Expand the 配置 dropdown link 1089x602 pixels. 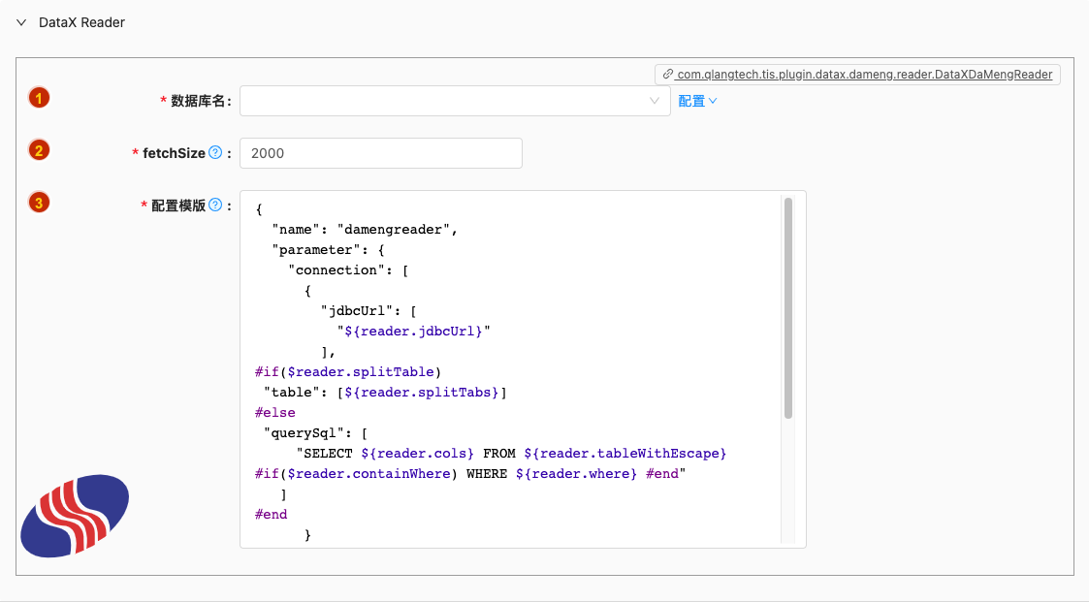pyautogui.click(x=697, y=102)
